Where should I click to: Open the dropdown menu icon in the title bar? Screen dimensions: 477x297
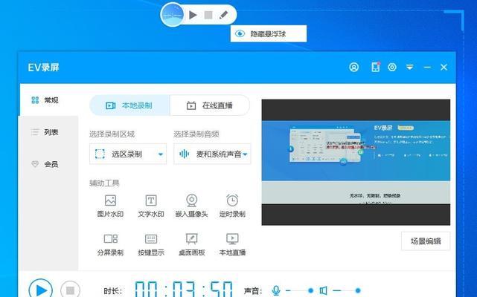click(x=410, y=67)
